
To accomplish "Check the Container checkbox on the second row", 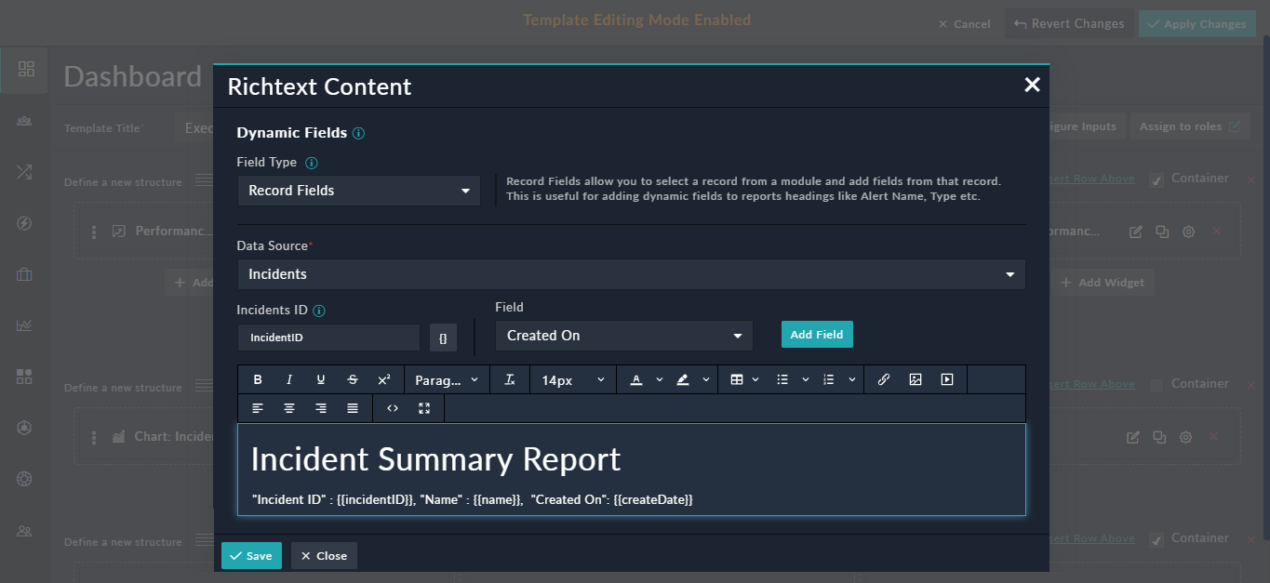I will [x=1156, y=383].
